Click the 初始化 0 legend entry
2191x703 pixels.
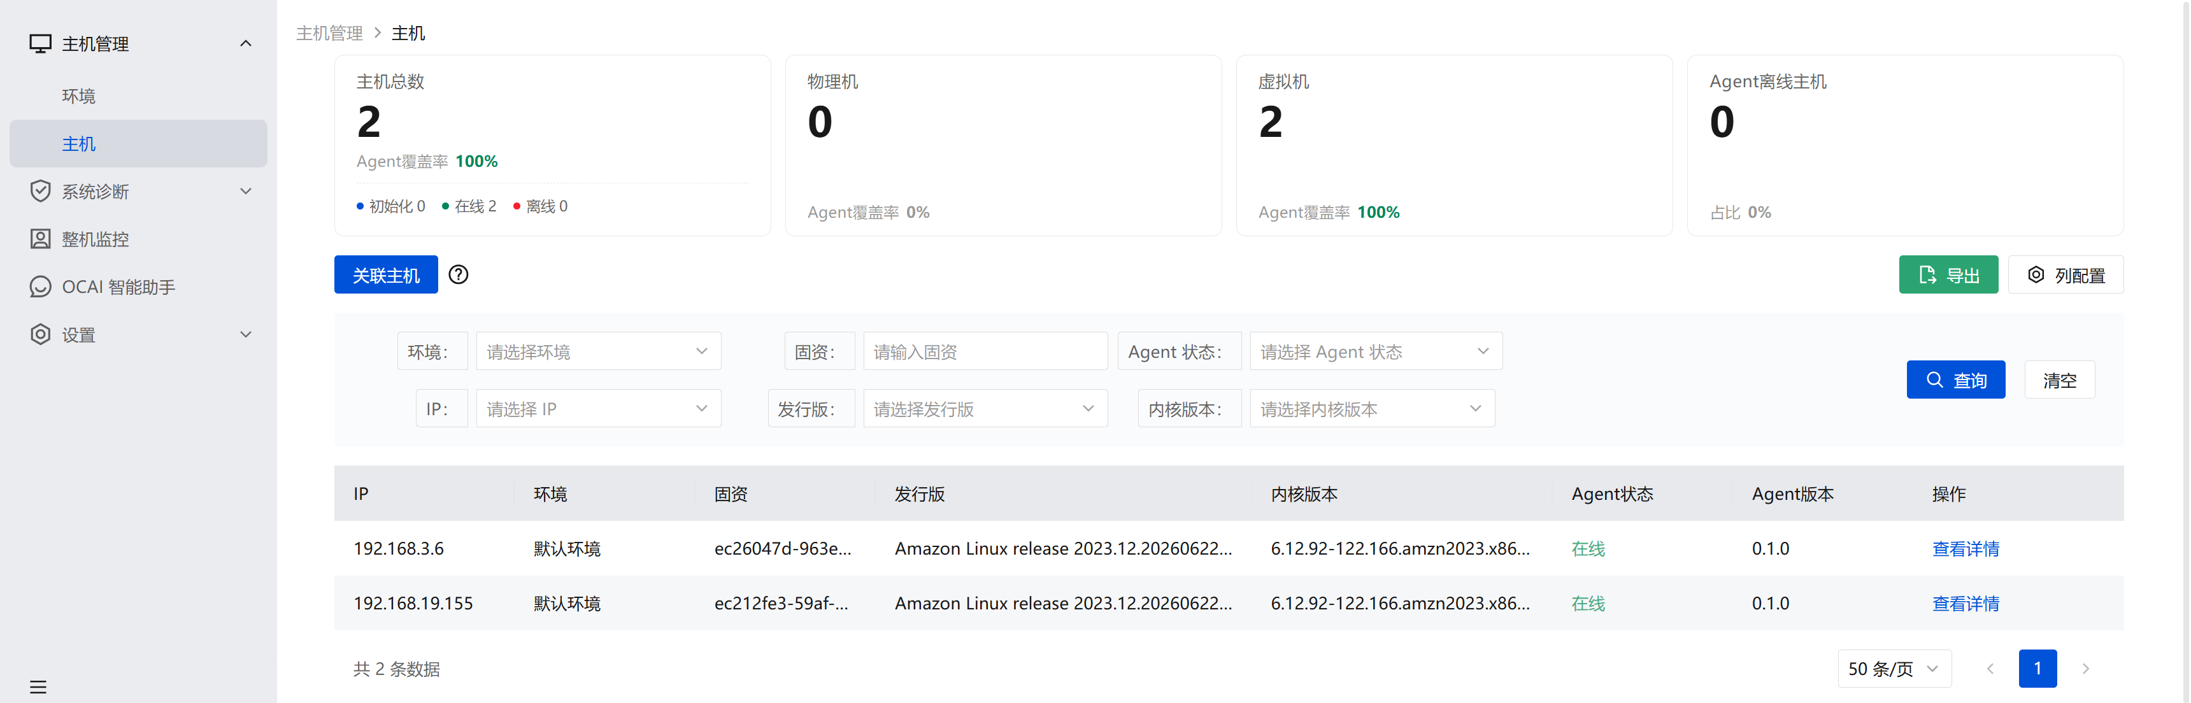point(390,206)
